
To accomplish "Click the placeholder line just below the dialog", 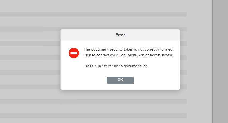I will point(93,101).
